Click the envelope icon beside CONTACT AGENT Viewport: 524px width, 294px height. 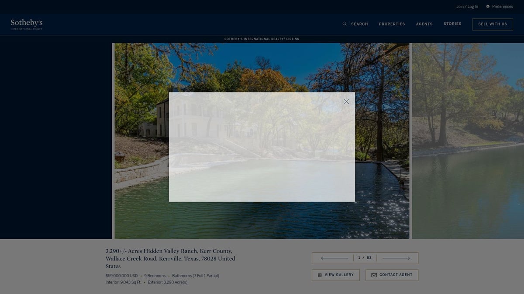(x=374, y=275)
